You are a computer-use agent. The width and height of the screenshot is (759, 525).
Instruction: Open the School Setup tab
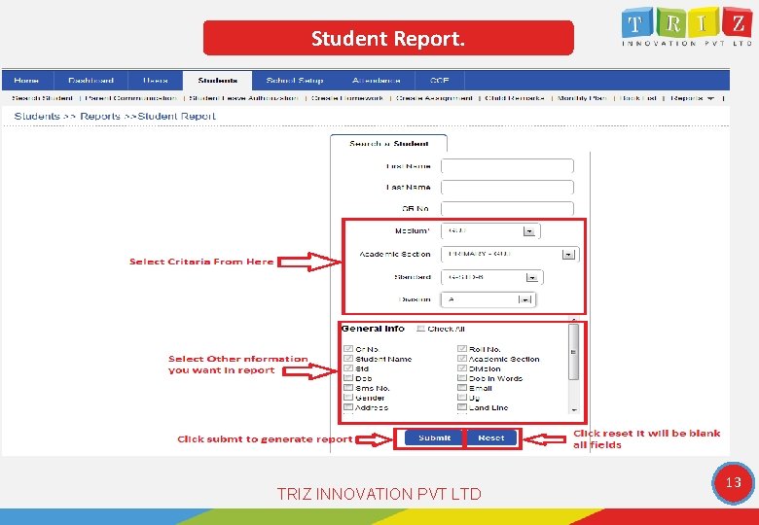point(294,81)
